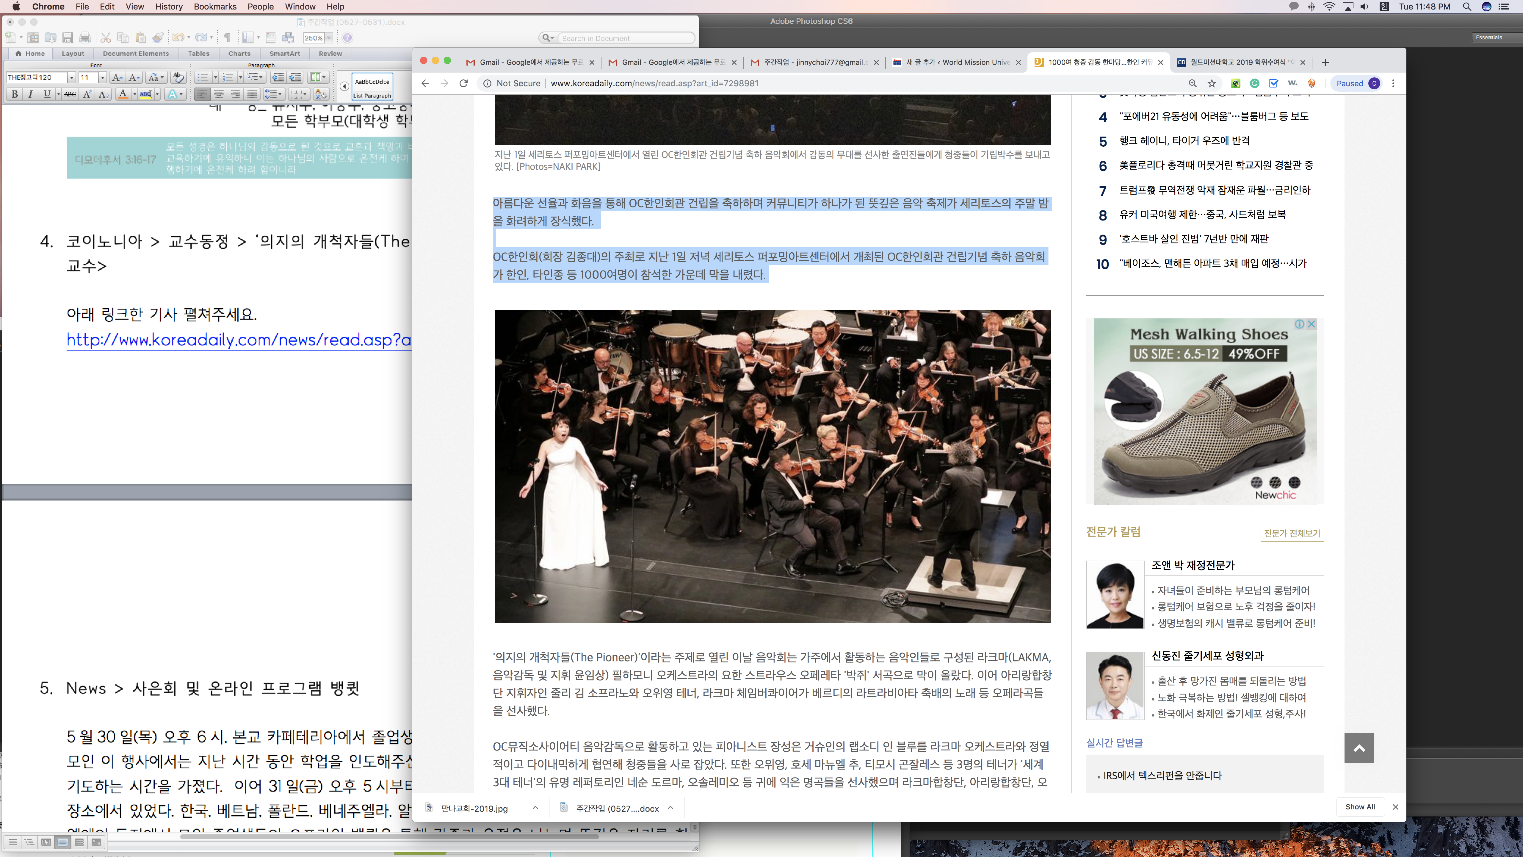Toggle strikethrough text formatting
The height and width of the screenshot is (857, 1523).
pyautogui.click(x=70, y=94)
